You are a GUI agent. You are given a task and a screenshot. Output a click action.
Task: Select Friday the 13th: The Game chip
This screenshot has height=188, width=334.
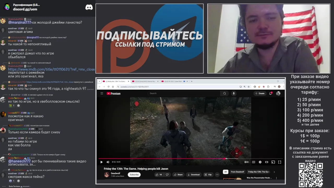pyautogui.click(x=259, y=172)
